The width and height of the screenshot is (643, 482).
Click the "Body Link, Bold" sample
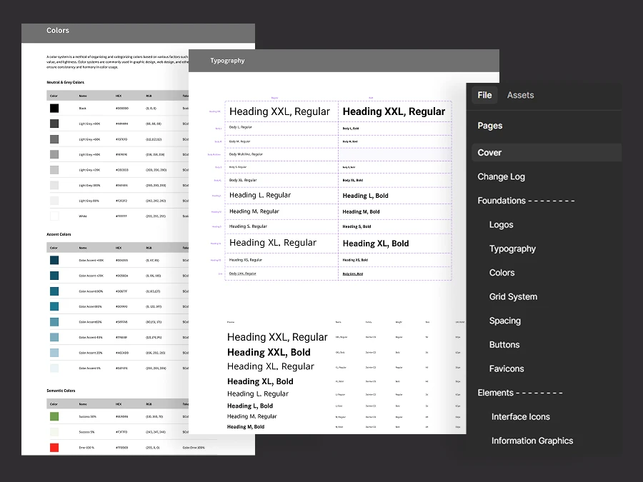point(353,273)
